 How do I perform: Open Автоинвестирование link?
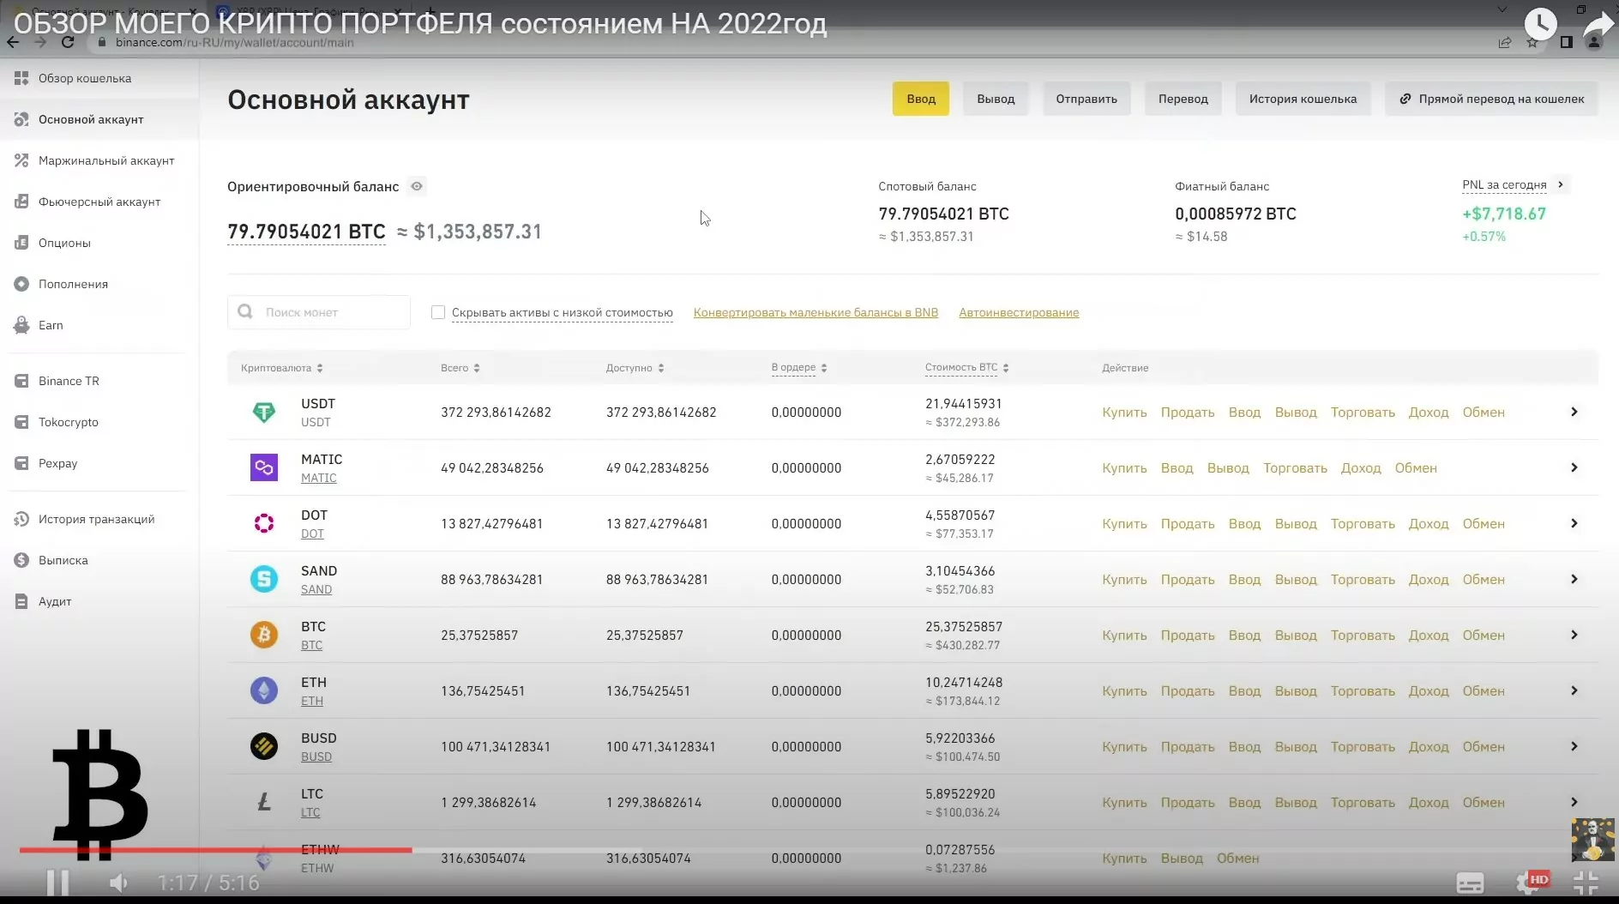(x=1019, y=312)
